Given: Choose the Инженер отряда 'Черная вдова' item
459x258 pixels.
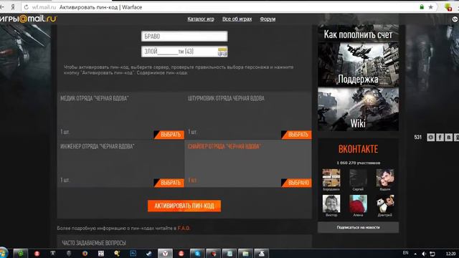Looking at the screenshot, I should pos(169,183).
